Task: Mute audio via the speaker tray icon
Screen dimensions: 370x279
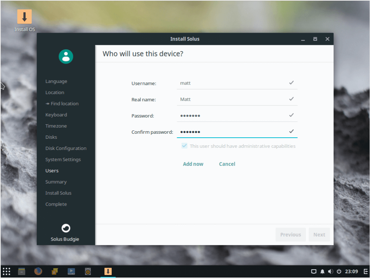Action: tap(330, 271)
